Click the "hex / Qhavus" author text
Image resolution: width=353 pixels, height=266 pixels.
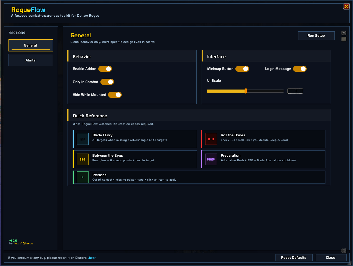[x=23, y=243]
